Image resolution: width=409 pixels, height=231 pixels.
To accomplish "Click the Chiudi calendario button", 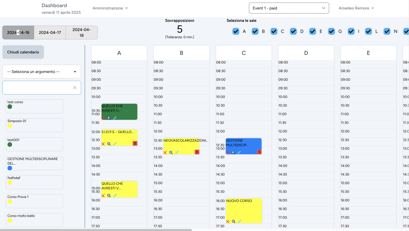I will click(23, 52).
